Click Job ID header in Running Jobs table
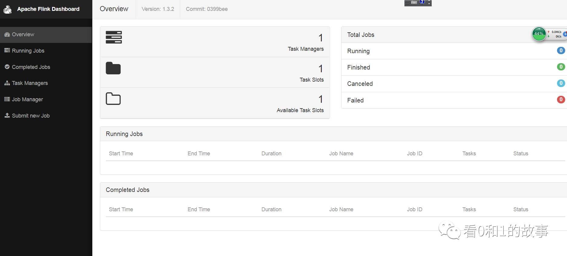This screenshot has width=567, height=256. pos(415,154)
